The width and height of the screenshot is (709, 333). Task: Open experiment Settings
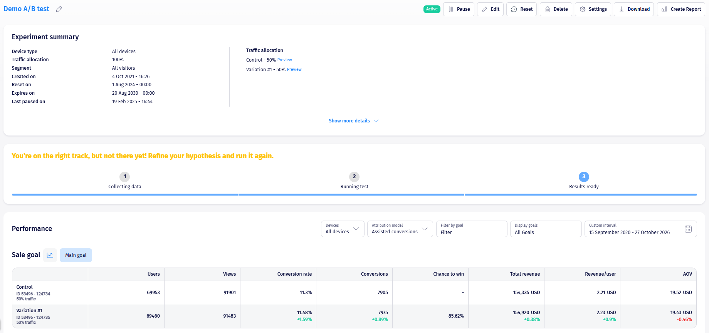tap(593, 9)
